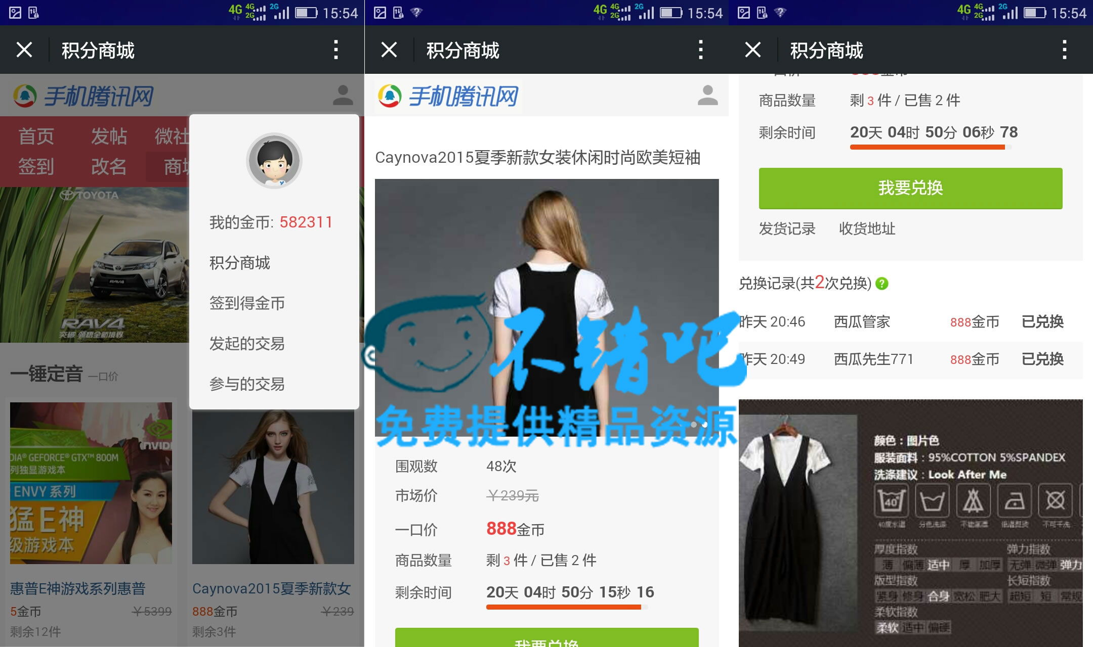
Task: Tap the X close icon in middle screen
Action: 389,50
